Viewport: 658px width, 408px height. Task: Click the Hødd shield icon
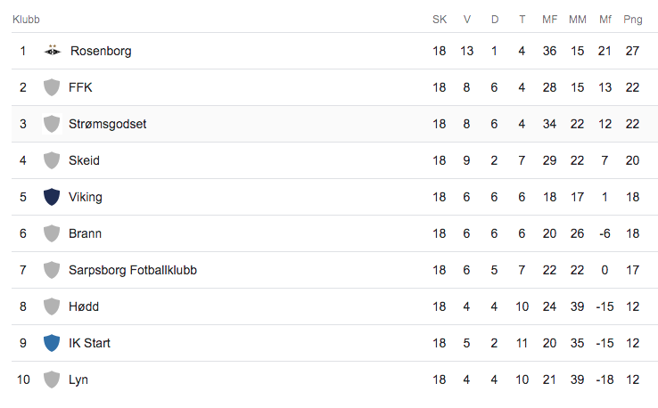52,306
